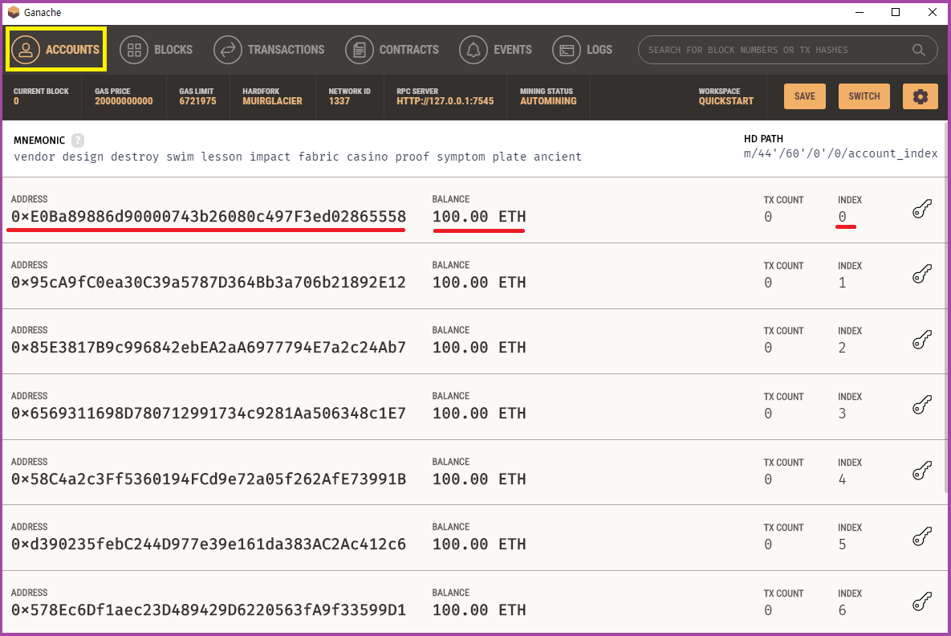
Task: Open settings with the gear icon
Action: [x=920, y=96]
